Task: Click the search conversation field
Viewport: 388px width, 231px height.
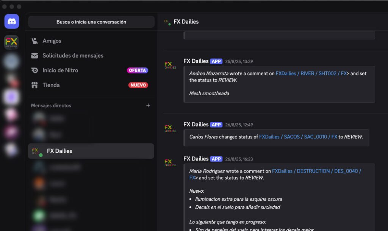Action: (91, 22)
